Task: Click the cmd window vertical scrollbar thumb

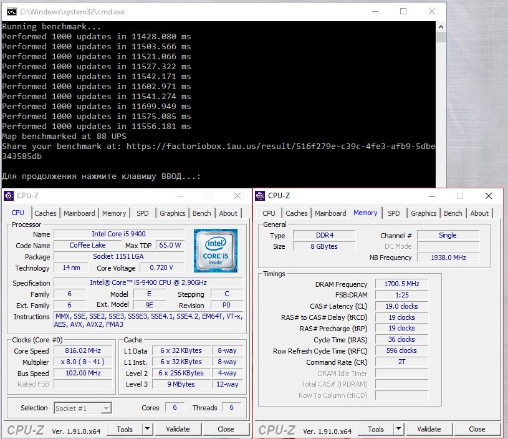Action: point(441,37)
